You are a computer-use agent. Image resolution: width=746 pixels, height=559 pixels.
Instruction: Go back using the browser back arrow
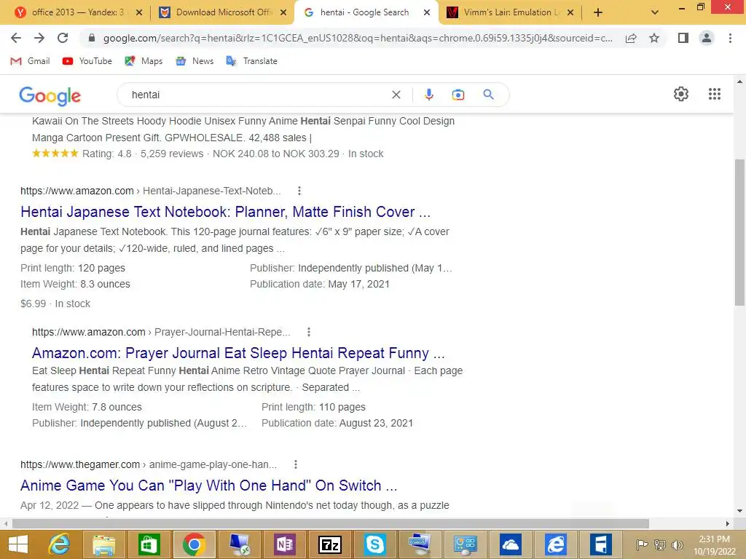[16, 38]
